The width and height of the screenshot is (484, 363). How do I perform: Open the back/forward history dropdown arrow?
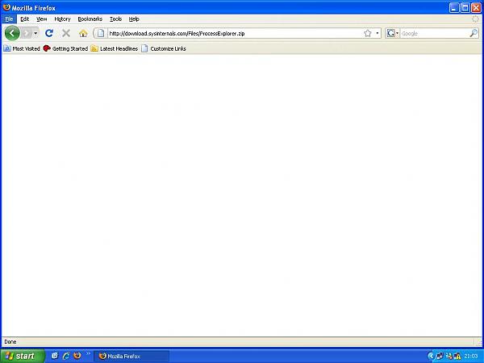click(35, 33)
